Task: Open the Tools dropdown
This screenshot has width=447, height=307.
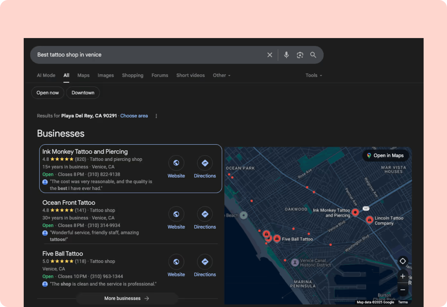Action: click(x=313, y=75)
